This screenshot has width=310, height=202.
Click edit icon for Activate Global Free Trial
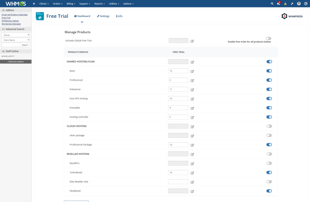192,41
